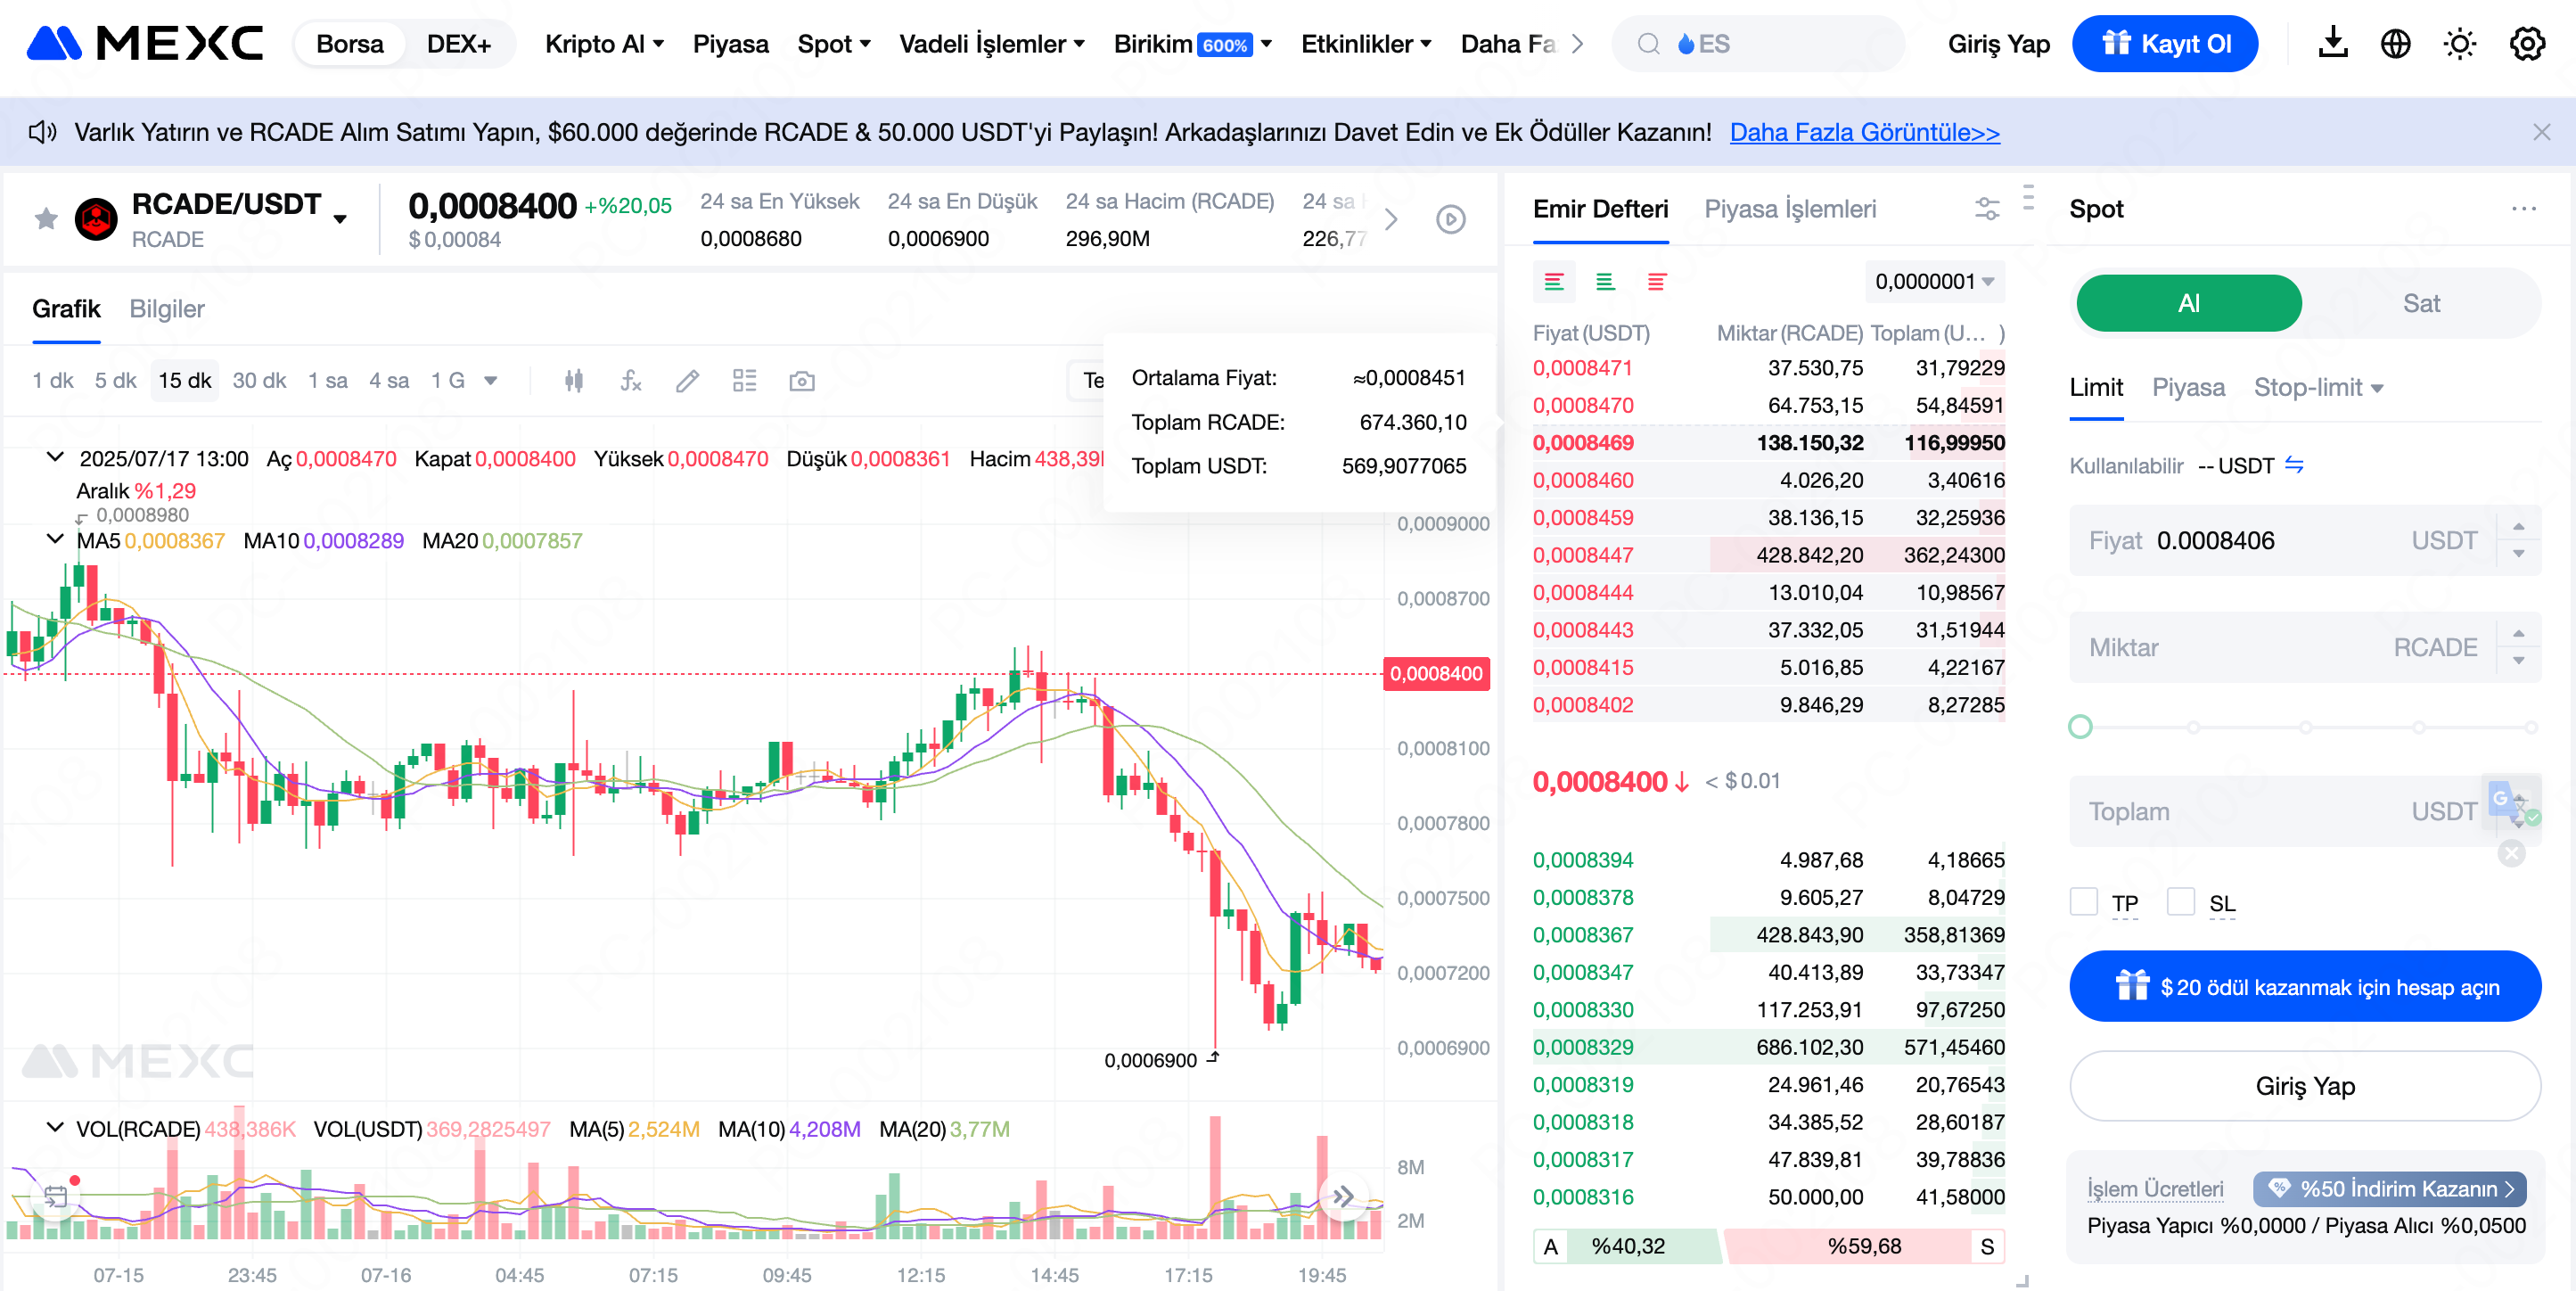Click Giriş Yap in the header

click(1998, 44)
